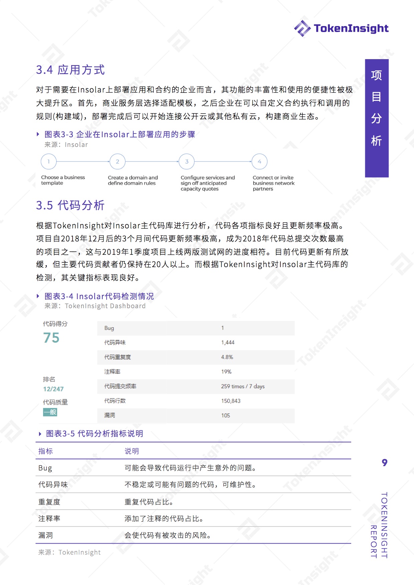The image size is (414, 585).
Task: Click the triangle marker before 图表3-3
Action: [38, 134]
